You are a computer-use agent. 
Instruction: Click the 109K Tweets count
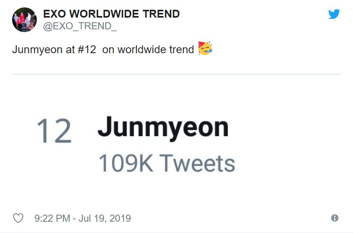point(167,163)
